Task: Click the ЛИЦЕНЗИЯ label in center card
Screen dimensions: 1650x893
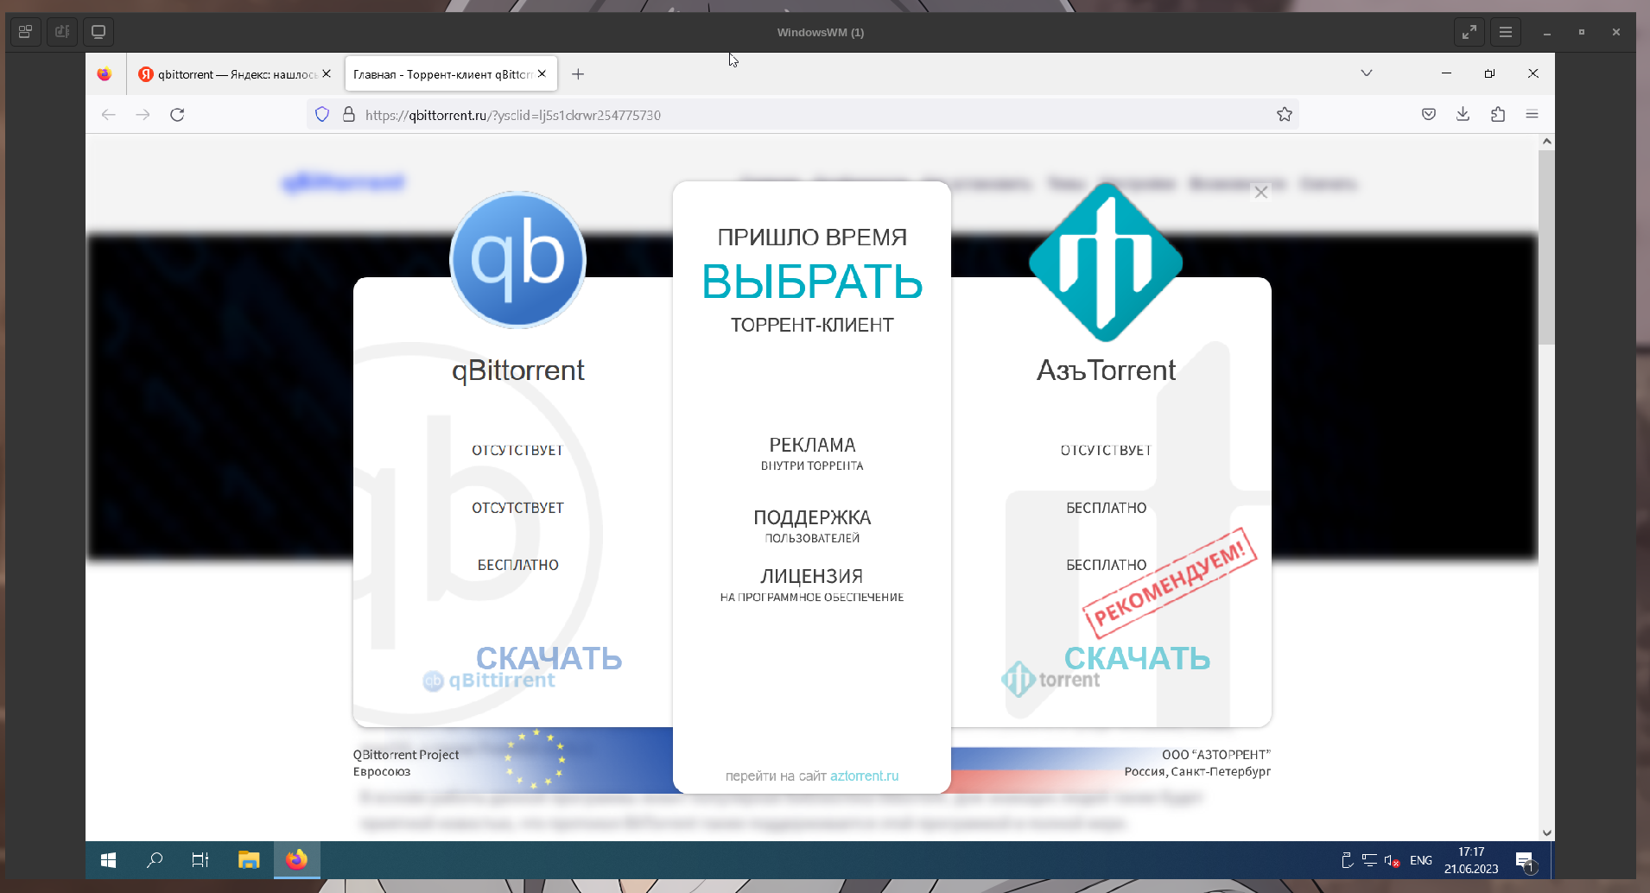Action: coord(812,576)
